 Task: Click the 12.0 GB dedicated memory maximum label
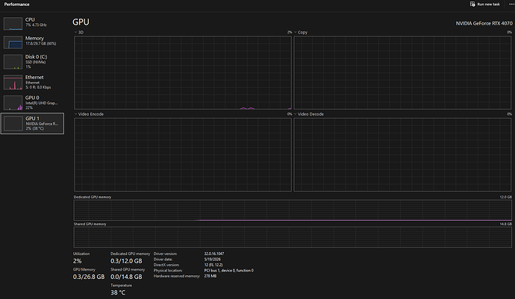[506, 197]
